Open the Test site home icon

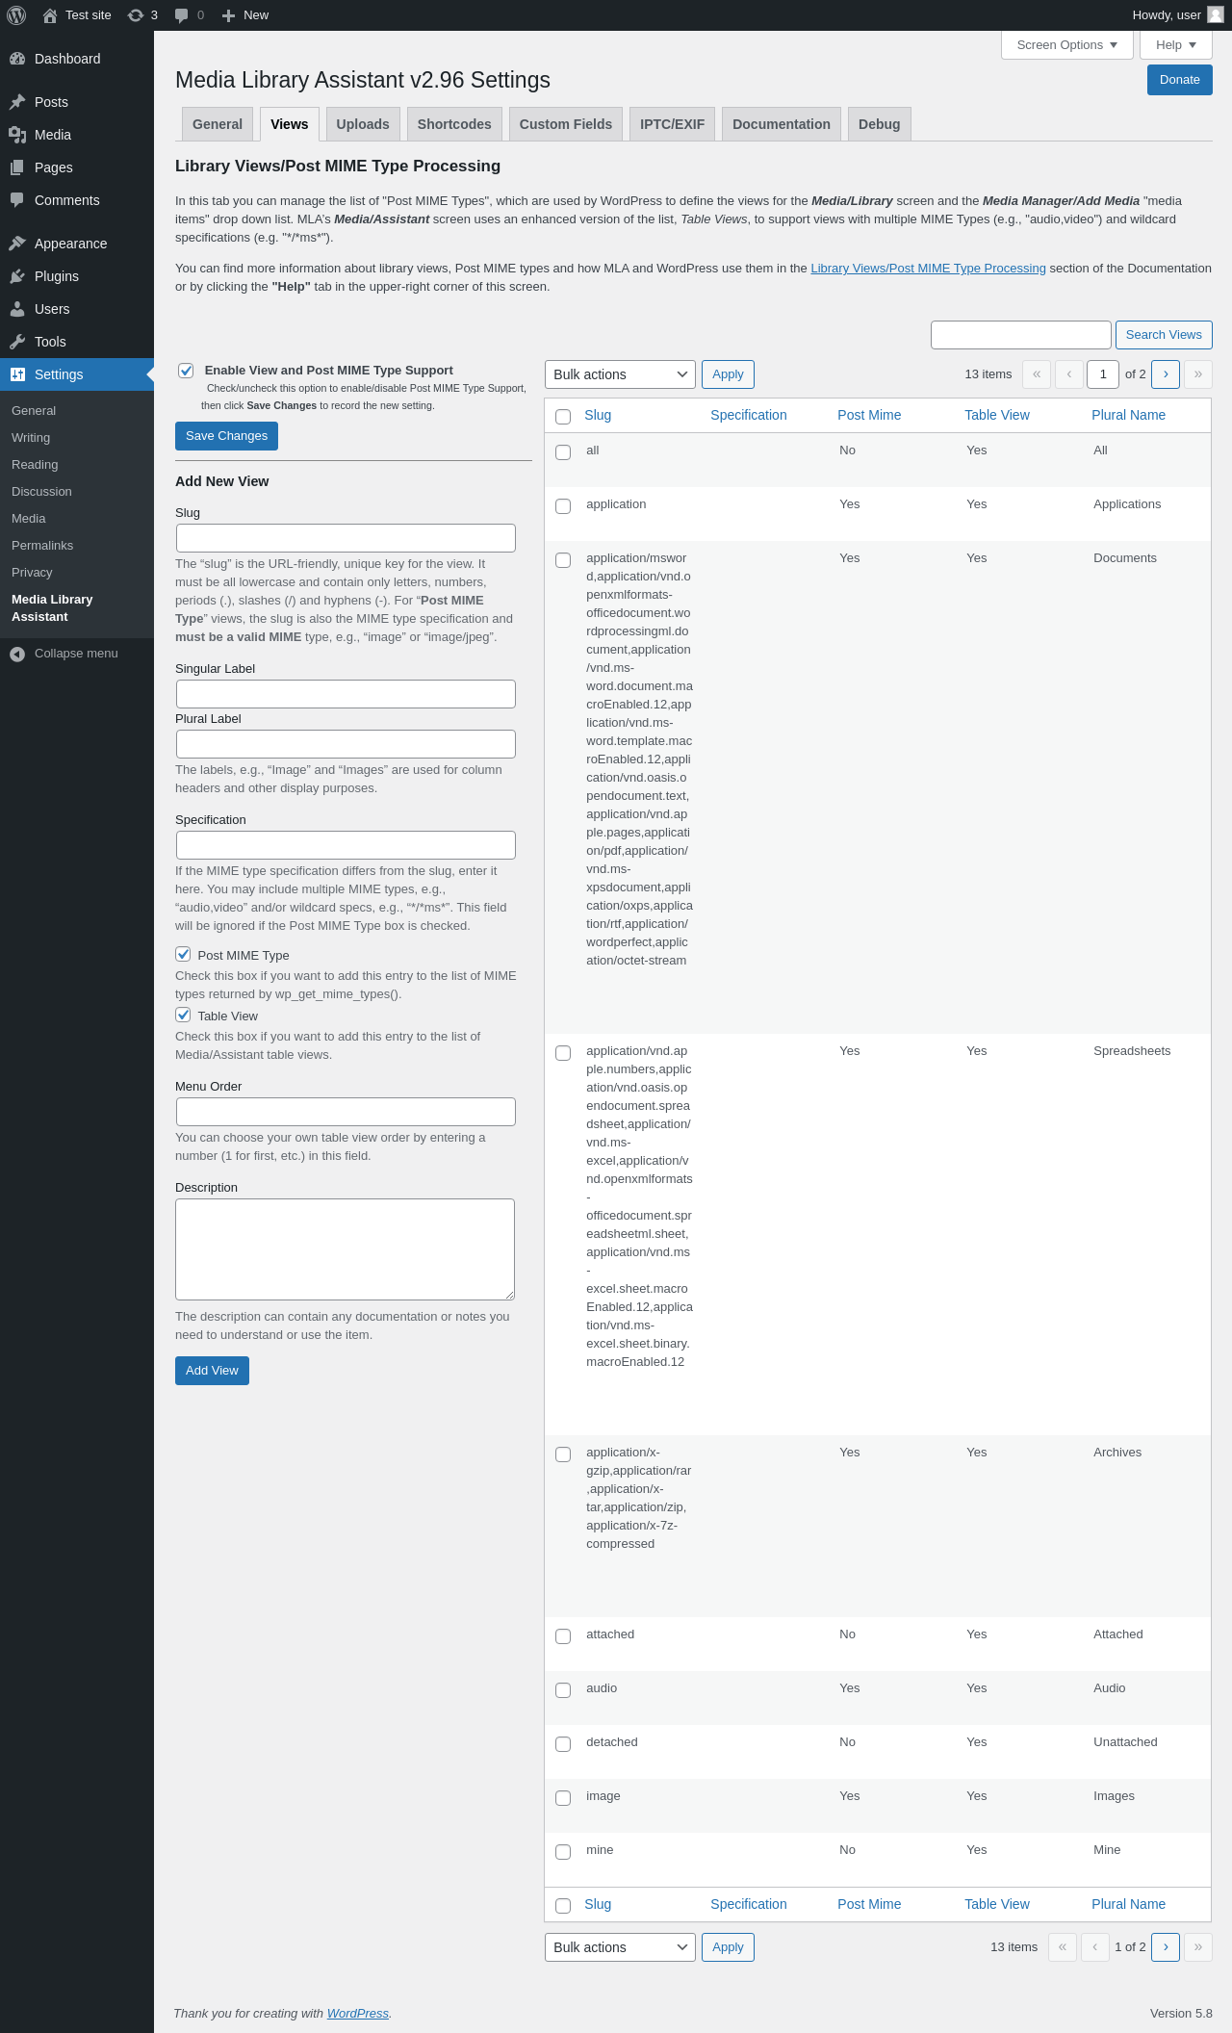tap(50, 15)
